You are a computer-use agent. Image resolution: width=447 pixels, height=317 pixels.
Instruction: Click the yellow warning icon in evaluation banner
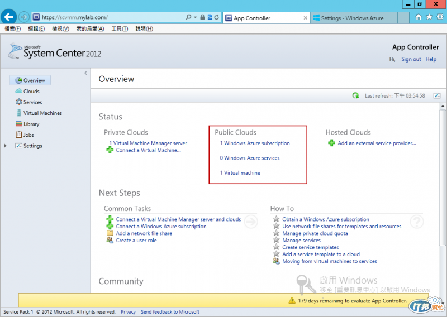[x=292, y=300]
